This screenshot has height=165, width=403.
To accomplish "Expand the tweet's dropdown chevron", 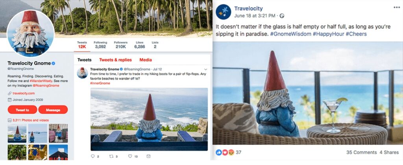I will [205, 69].
